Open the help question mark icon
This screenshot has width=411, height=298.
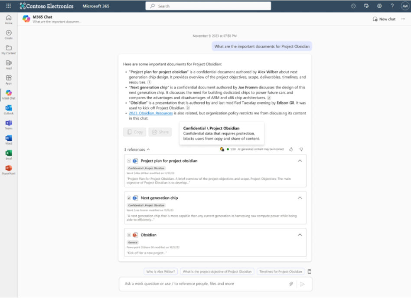tap(392, 6)
